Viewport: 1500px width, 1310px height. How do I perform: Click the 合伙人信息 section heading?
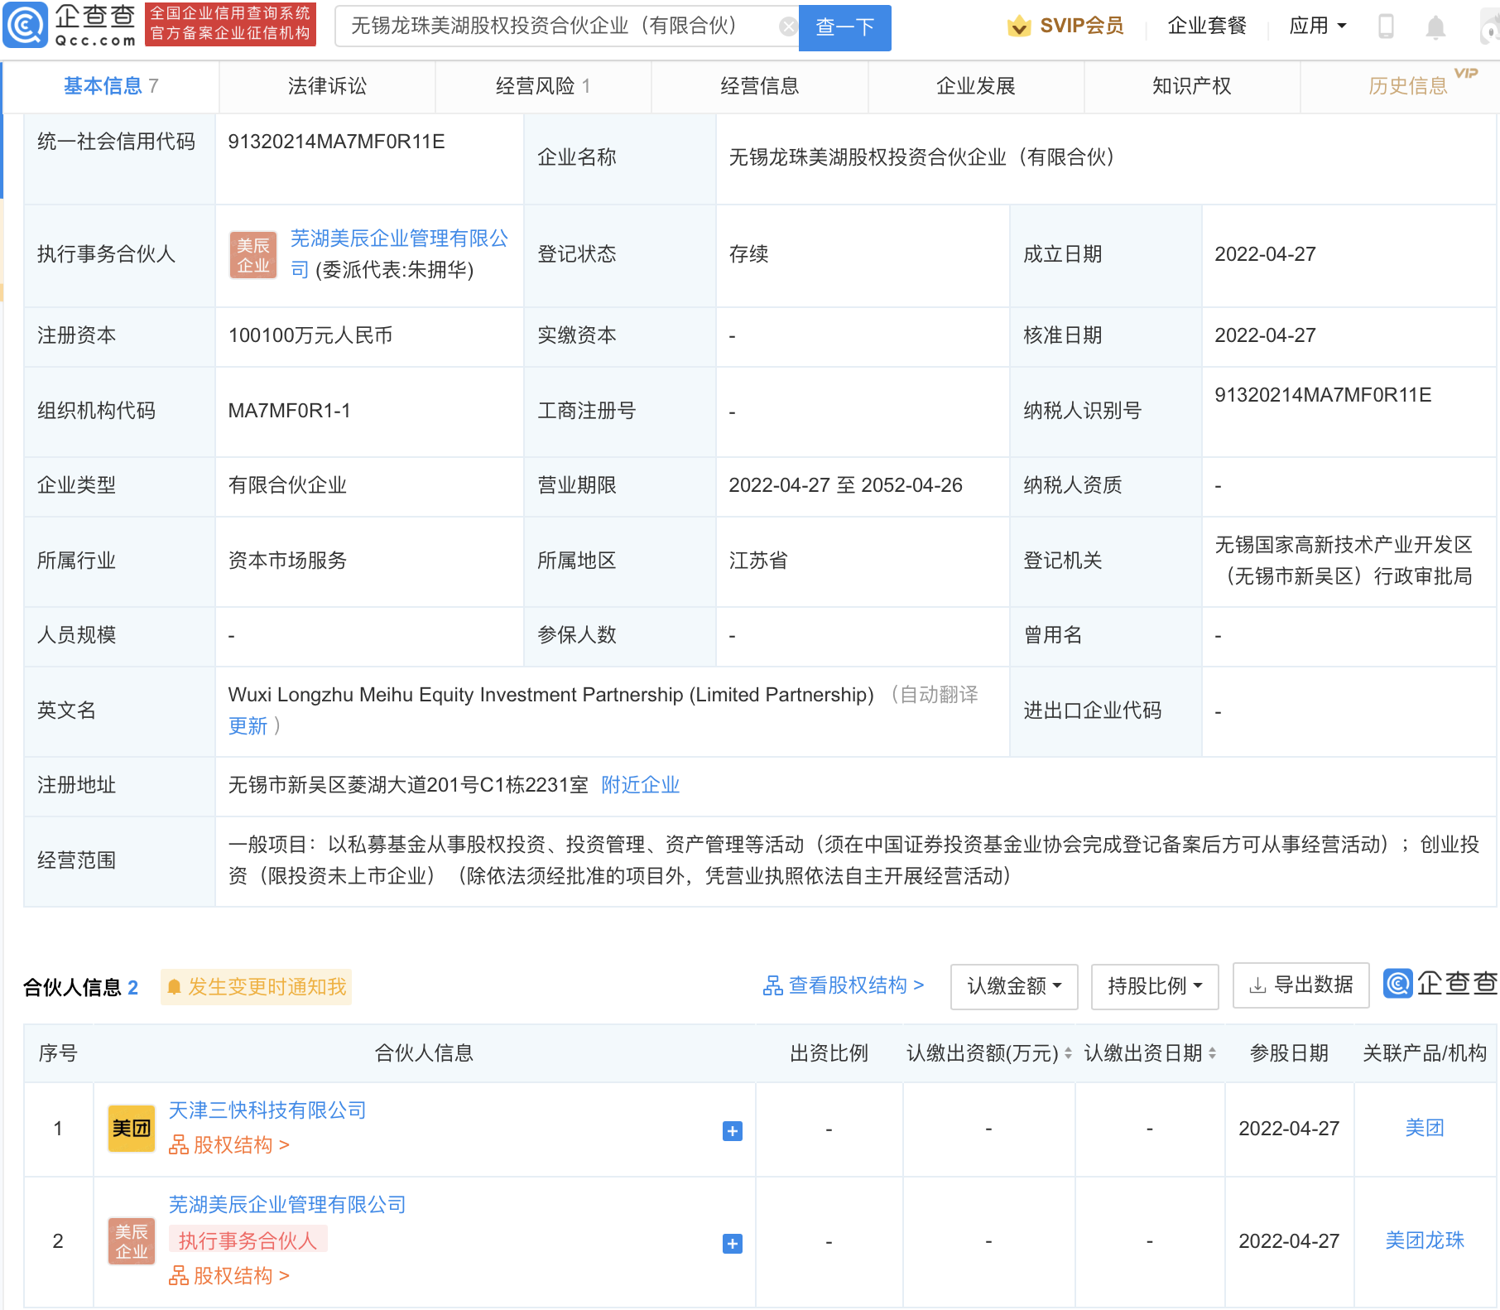tap(72, 987)
